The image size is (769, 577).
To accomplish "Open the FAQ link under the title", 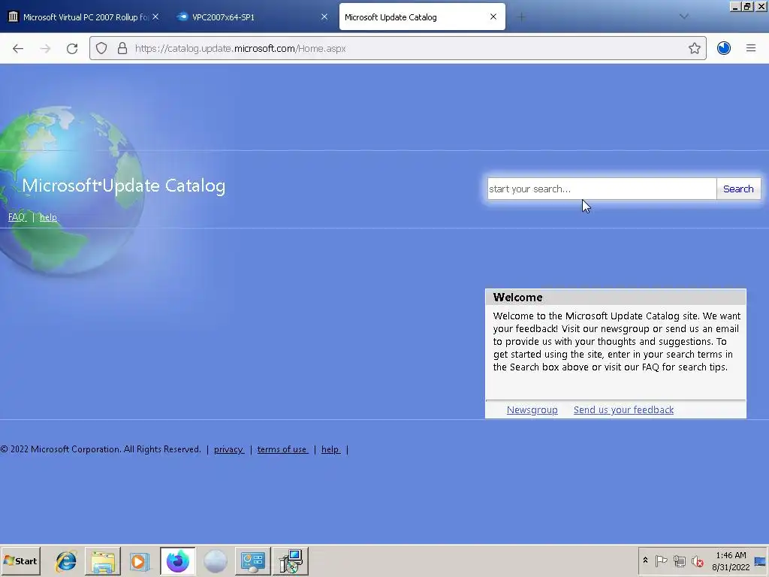I will click(17, 217).
